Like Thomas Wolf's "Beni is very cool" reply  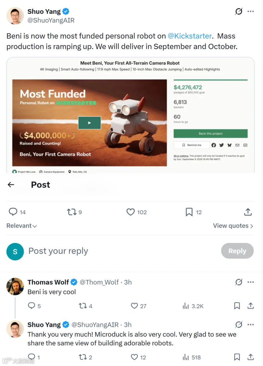pos(134,306)
